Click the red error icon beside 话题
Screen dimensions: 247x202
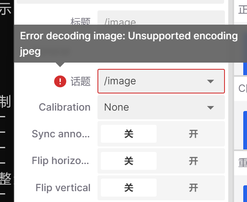(60, 81)
